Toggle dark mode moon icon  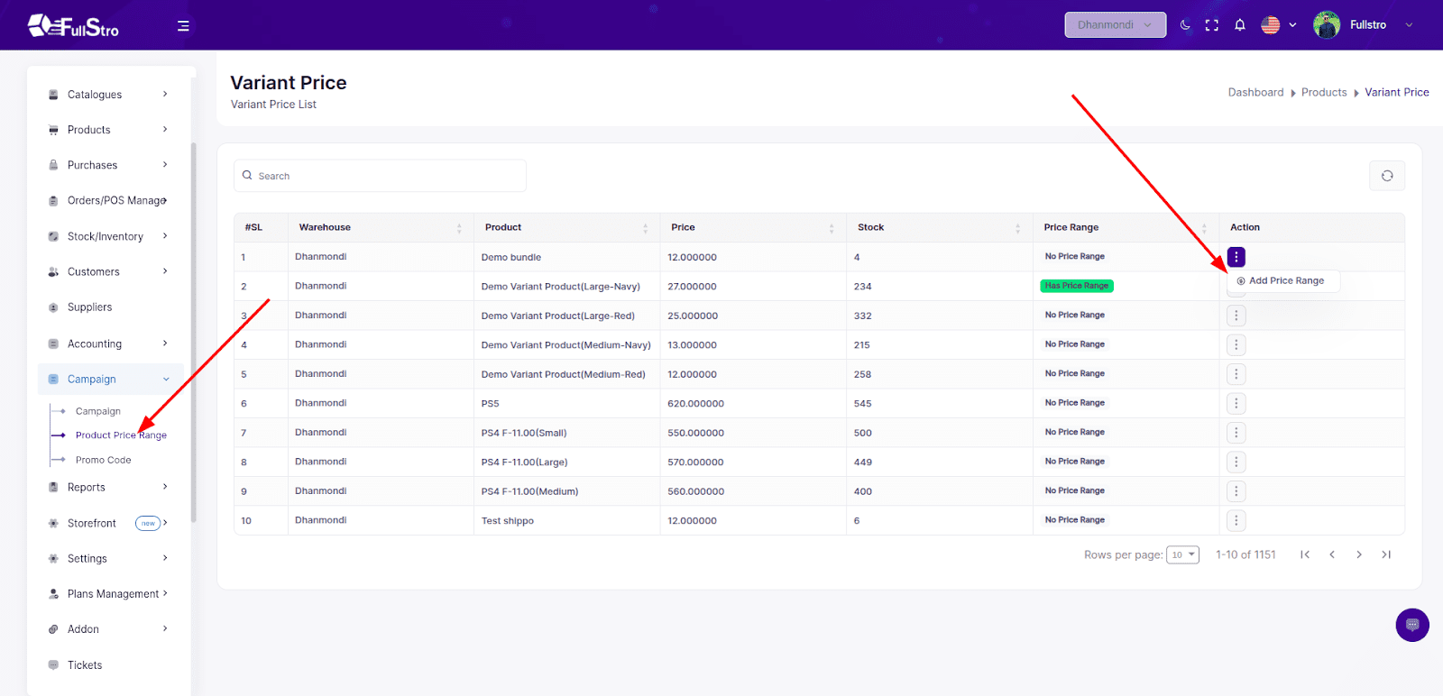pos(1185,25)
